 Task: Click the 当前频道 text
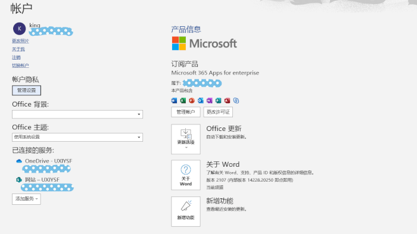[x=215, y=188]
